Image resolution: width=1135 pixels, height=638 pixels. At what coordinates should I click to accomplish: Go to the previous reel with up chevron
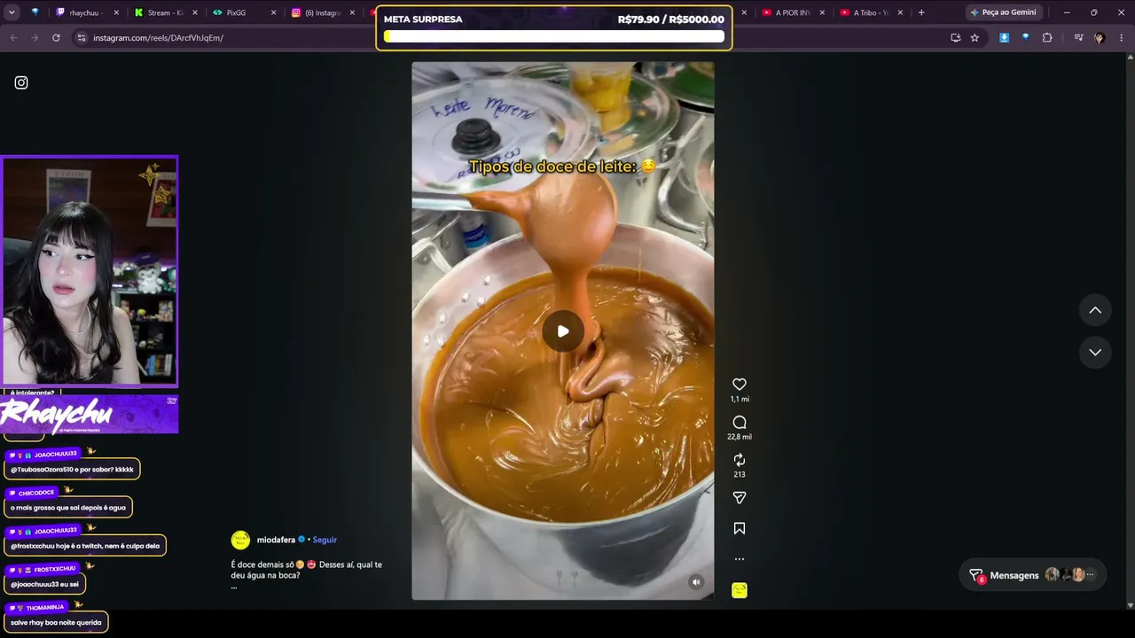(1095, 310)
